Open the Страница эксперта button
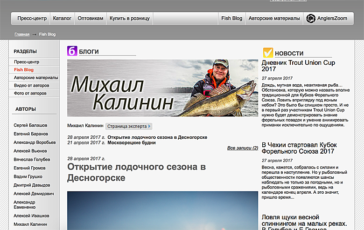Viewport: 364px width, 230px height. tap(129, 126)
